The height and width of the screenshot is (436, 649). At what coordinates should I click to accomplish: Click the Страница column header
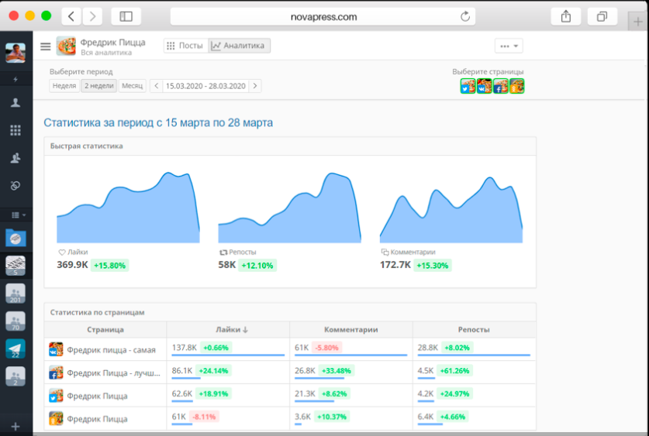105,329
